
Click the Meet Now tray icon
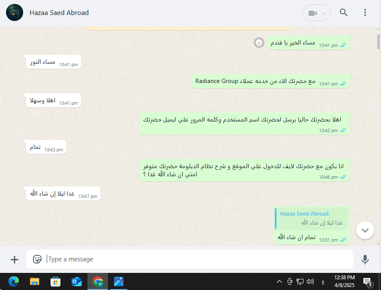[x=290, y=281]
